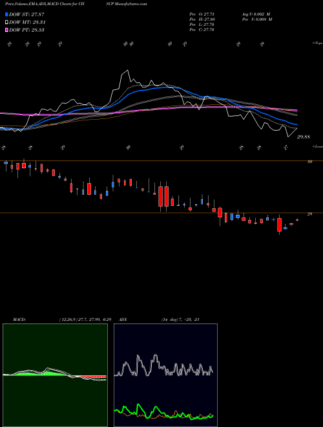
Task: Click the Pre C previous close value
Action: [x=202, y=30]
